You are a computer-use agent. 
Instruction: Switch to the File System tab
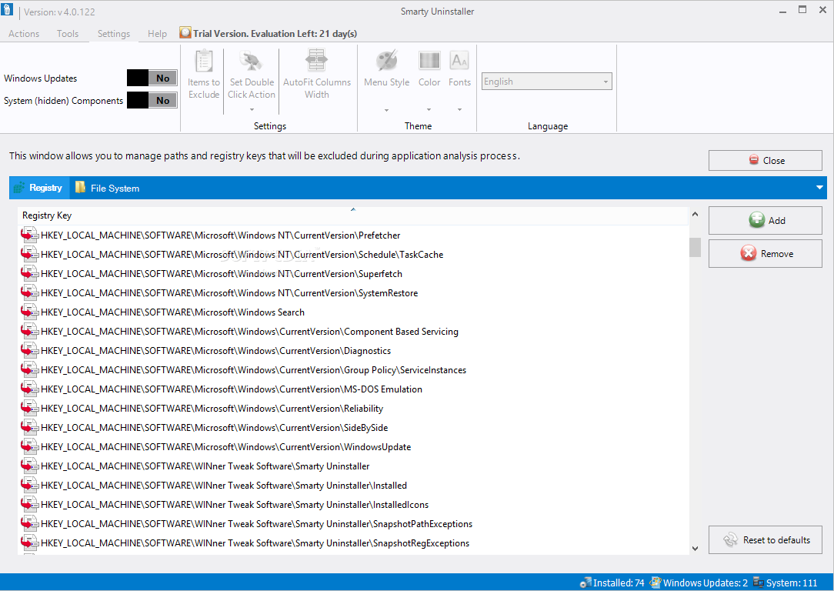coord(108,188)
